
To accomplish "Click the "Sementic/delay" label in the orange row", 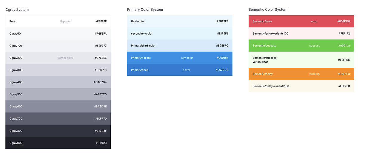I will [263, 74].
